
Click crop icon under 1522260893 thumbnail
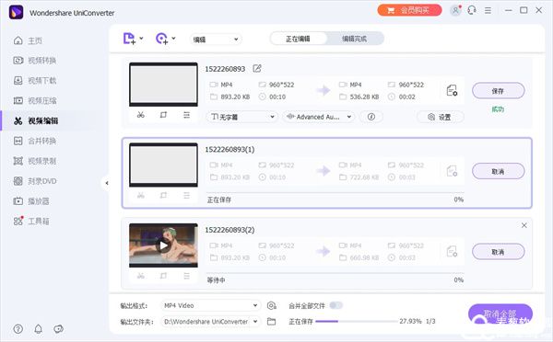pyautogui.click(x=163, y=115)
